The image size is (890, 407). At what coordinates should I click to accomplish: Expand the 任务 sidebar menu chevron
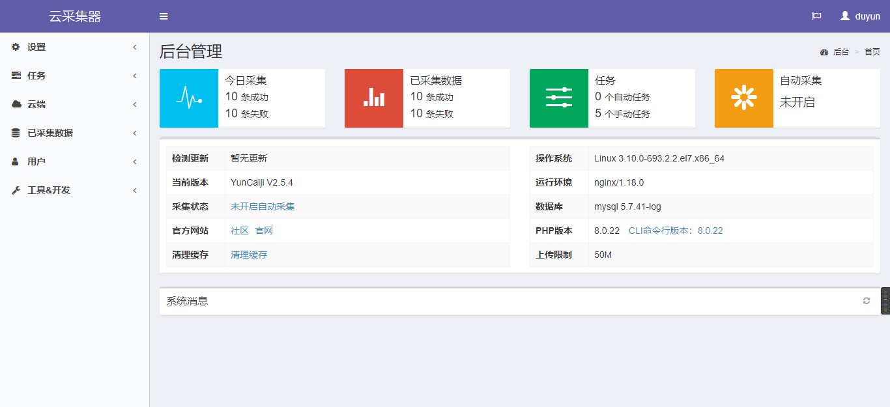click(x=135, y=76)
